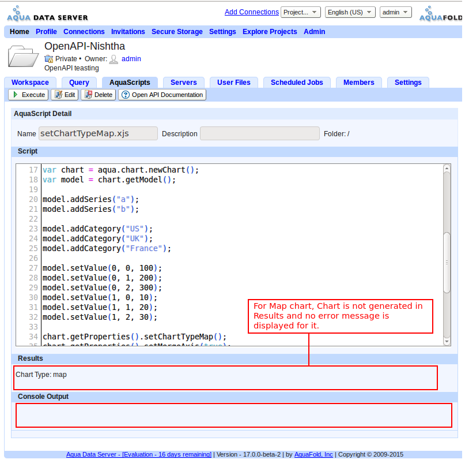The image size is (465, 467).
Task: Click the OpenAPI-Nishtha project title
Action: (x=85, y=46)
